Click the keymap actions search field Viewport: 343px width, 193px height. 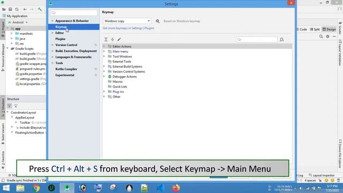[257, 39]
